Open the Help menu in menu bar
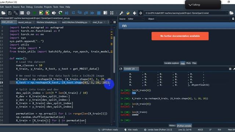The width and height of the screenshot is (235, 132). coord(68,7)
